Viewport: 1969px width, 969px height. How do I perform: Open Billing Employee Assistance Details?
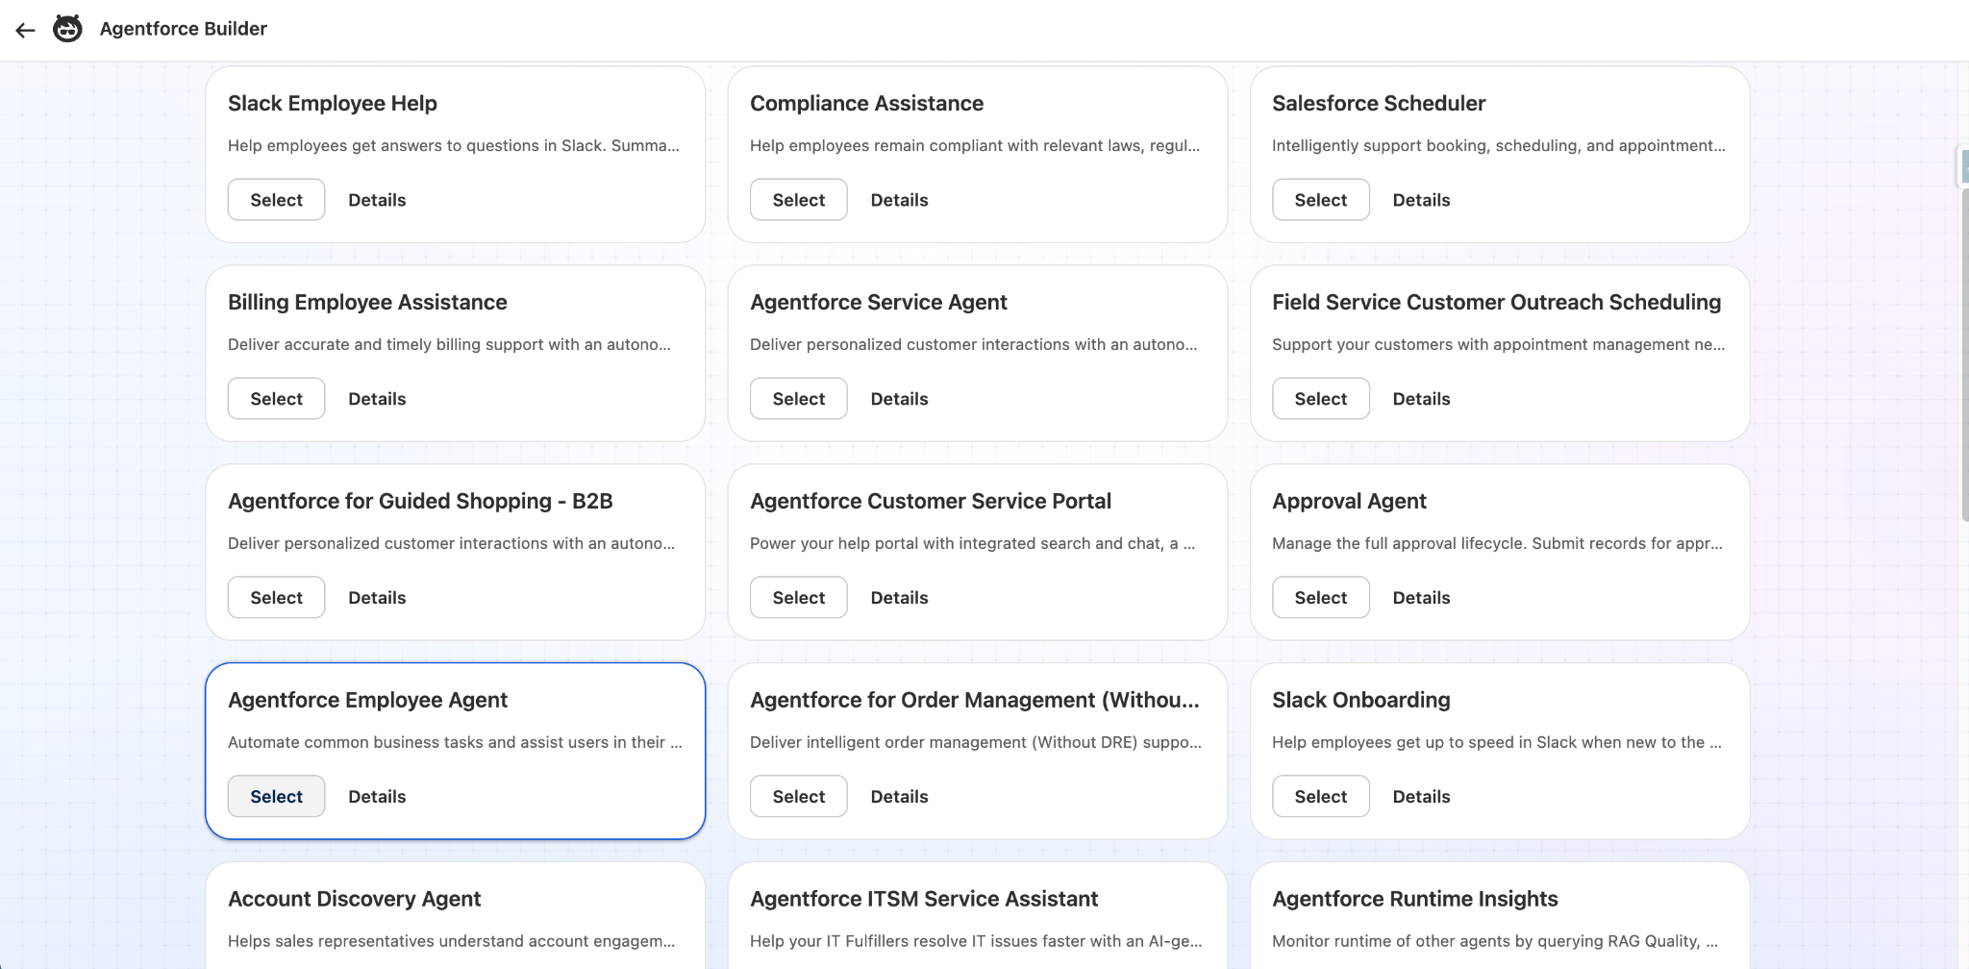pos(377,399)
